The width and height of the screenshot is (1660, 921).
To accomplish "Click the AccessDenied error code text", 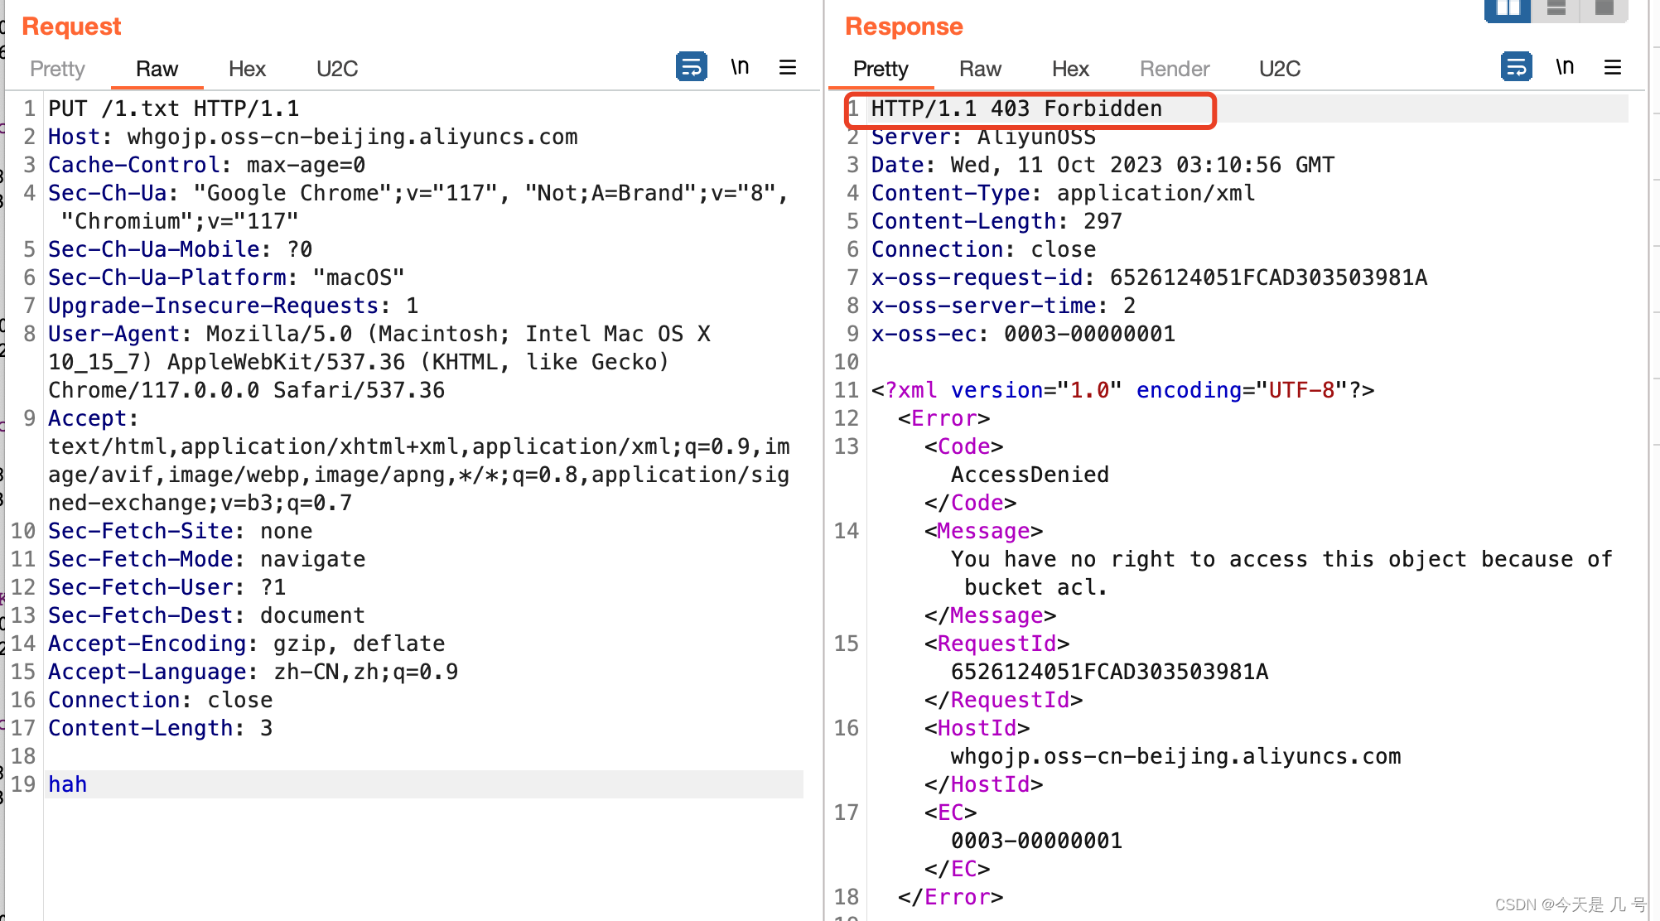I will coord(1030,475).
